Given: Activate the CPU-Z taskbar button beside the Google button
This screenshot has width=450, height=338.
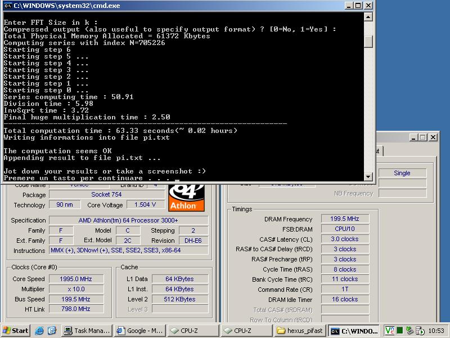Looking at the screenshot, I should (193, 331).
